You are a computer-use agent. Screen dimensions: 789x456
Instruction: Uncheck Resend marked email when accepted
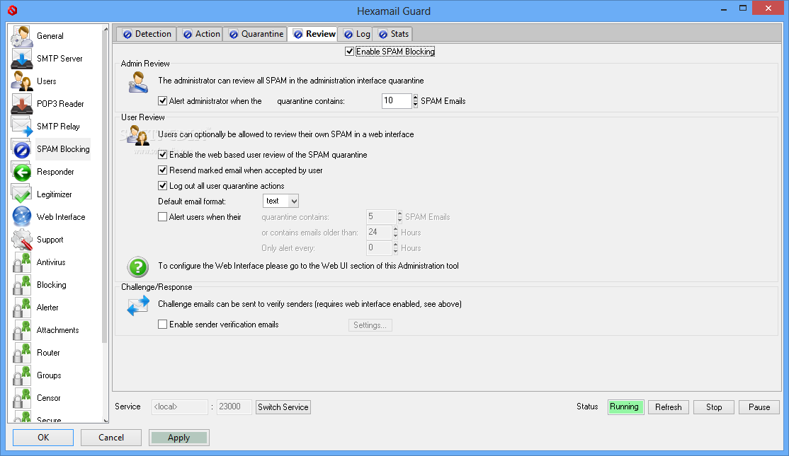click(162, 170)
